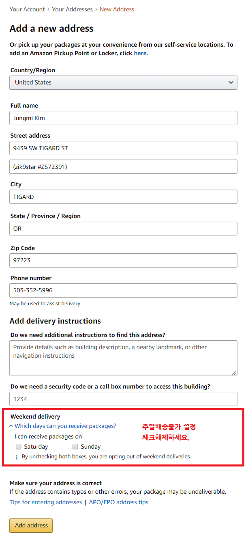
Task: Open Your Addresses breadcrumb
Action: tap(72, 9)
